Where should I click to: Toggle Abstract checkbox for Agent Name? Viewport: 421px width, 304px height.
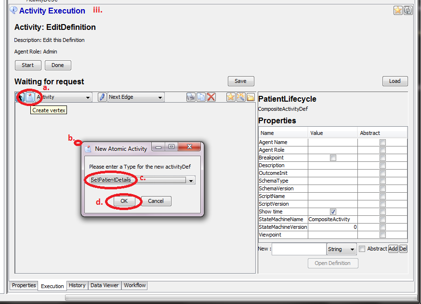click(x=382, y=142)
